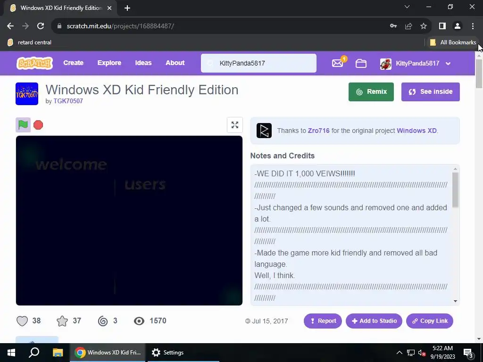Open the Zro716 remix credit avatar
This screenshot has height=362, width=483.
[x=264, y=131]
